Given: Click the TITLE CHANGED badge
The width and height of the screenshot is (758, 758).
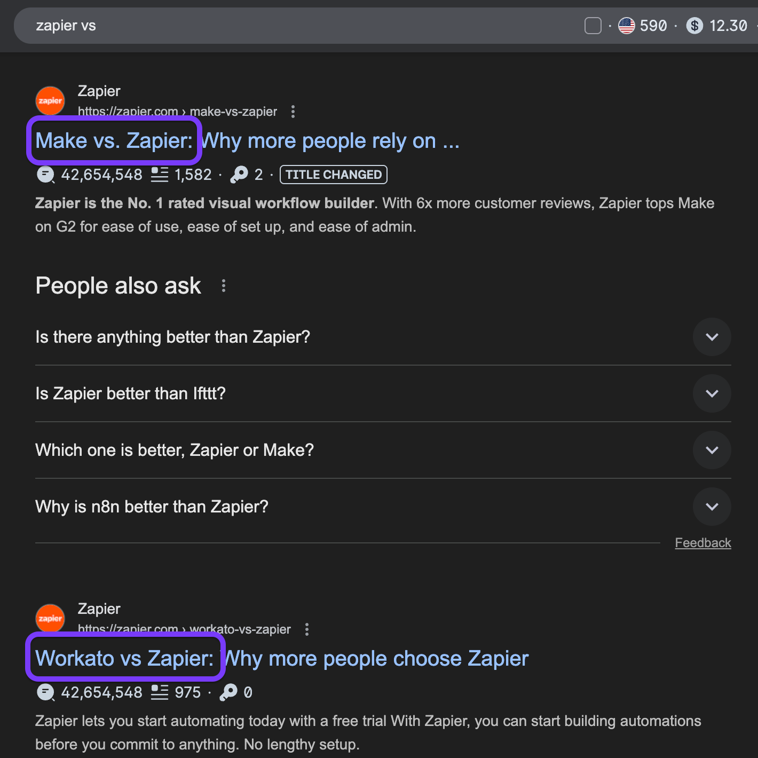Looking at the screenshot, I should 333,175.
